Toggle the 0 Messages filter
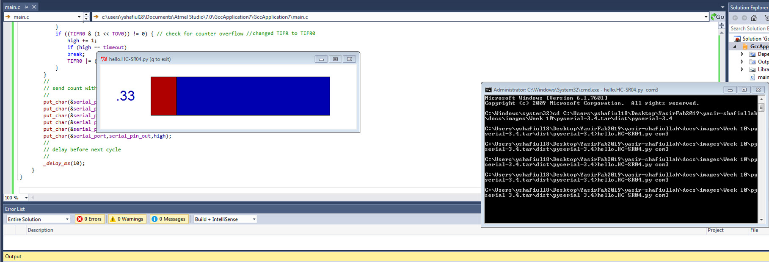 coord(168,219)
